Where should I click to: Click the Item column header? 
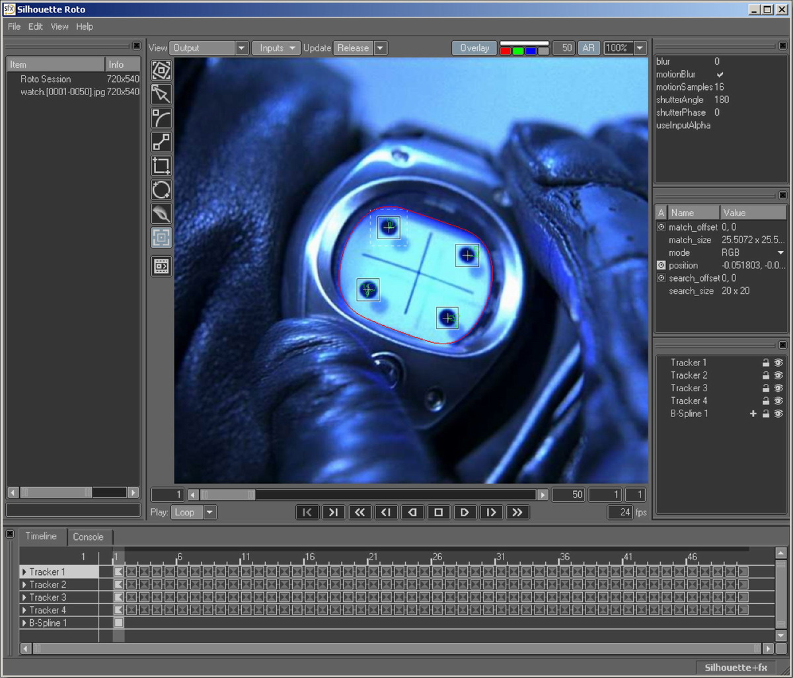click(56, 64)
